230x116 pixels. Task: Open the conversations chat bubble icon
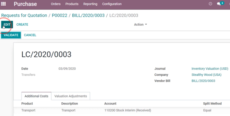[x=219, y=4]
